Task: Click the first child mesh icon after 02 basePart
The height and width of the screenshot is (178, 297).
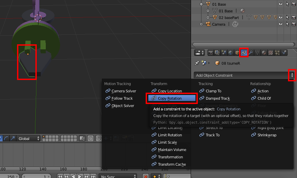Action: (x=249, y=18)
